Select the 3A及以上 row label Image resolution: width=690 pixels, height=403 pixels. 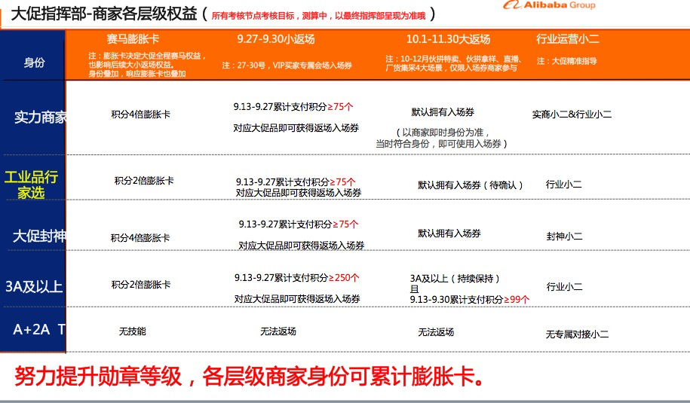pyautogui.click(x=34, y=286)
